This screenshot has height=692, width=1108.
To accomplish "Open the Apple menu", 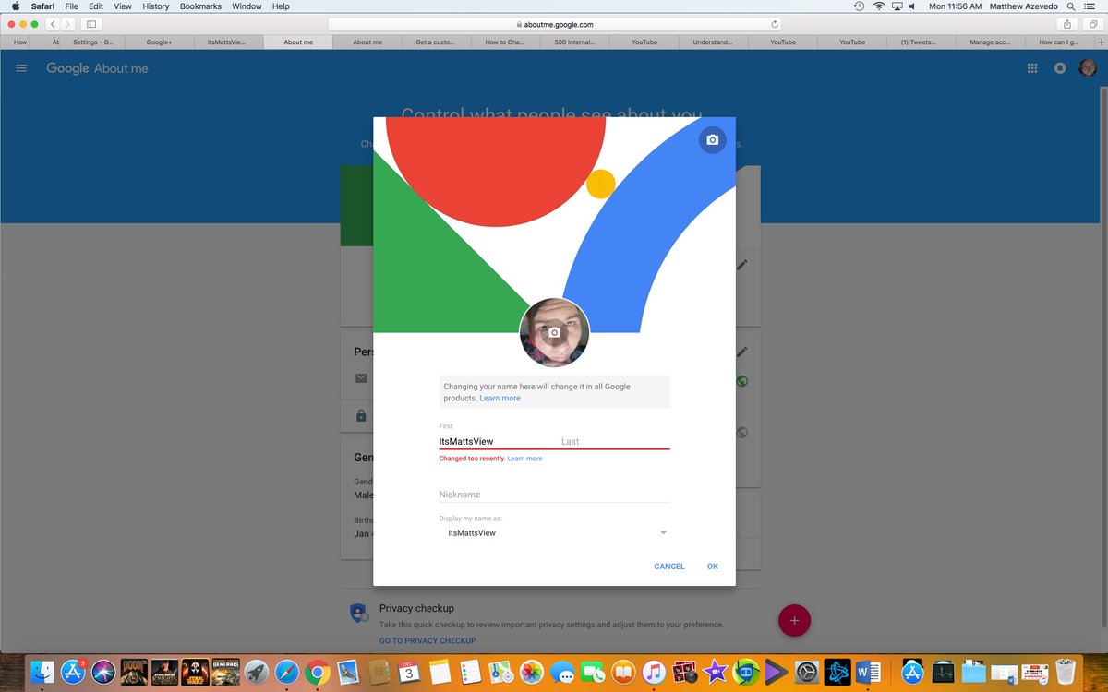I will point(15,6).
